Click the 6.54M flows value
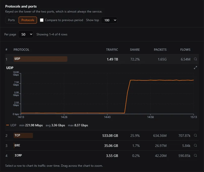This screenshot has width=204, height=172. coord(185,59)
